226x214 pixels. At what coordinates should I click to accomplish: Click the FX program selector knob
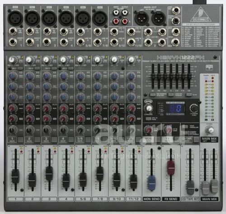pyautogui.click(x=194, y=108)
